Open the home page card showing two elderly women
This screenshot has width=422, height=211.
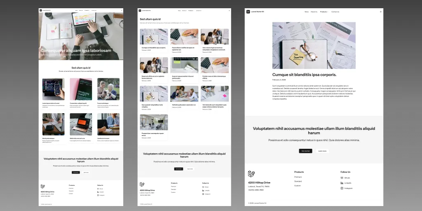pyautogui.click(x=108, y=94)
